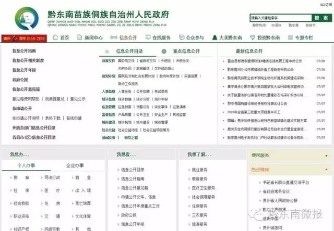Open 信息公开指南 in left list
The image size is (334, 231).
point(24,51)
